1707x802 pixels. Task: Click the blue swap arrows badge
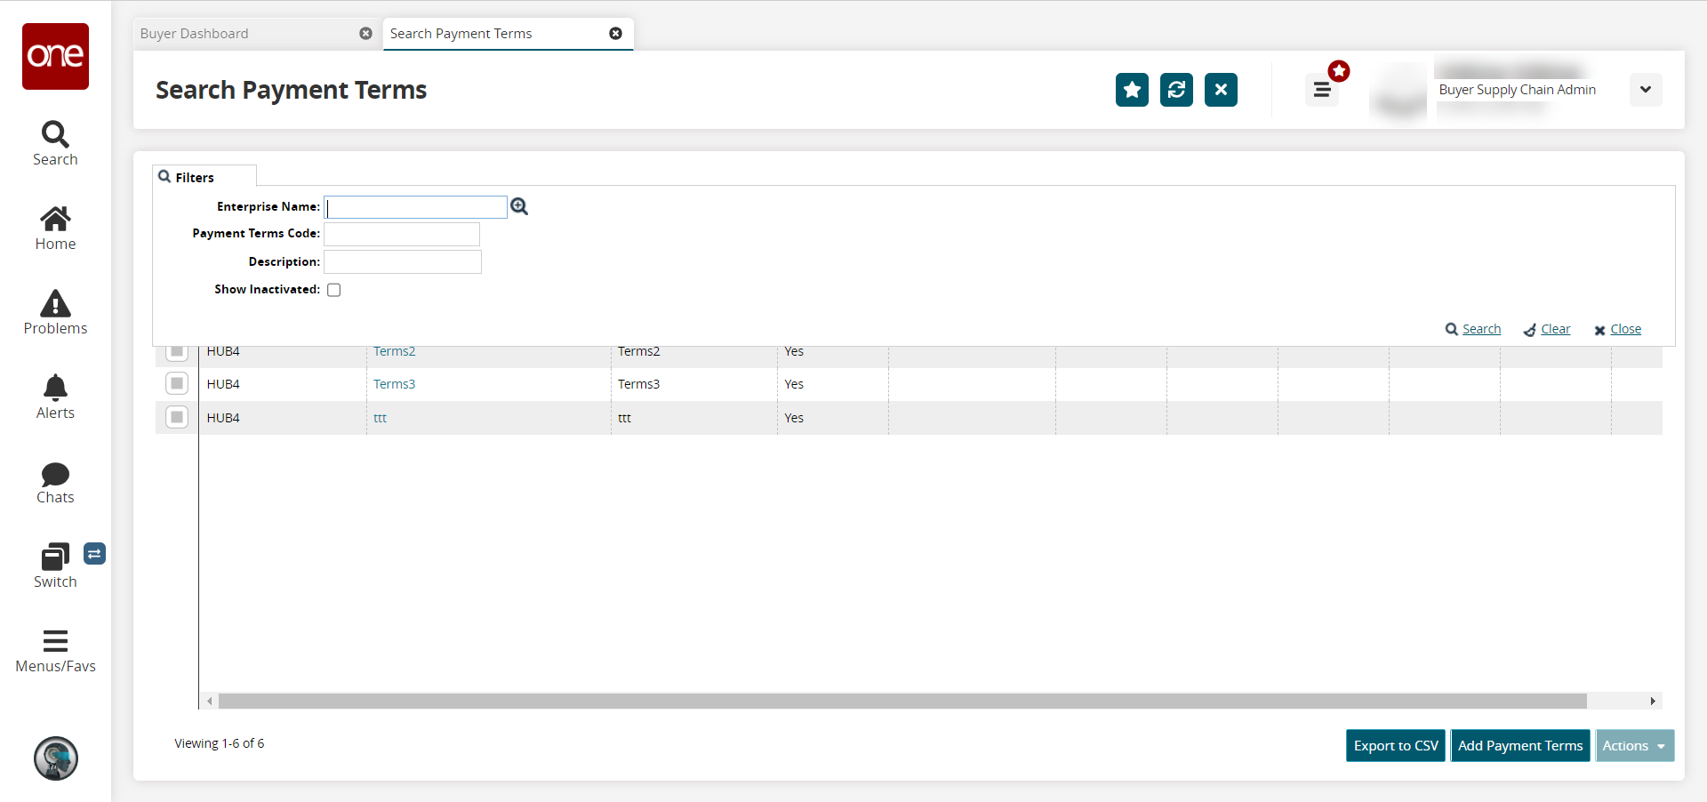[x=95, y=554]
